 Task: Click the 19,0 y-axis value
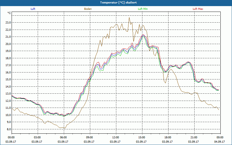tap(8, 51)
